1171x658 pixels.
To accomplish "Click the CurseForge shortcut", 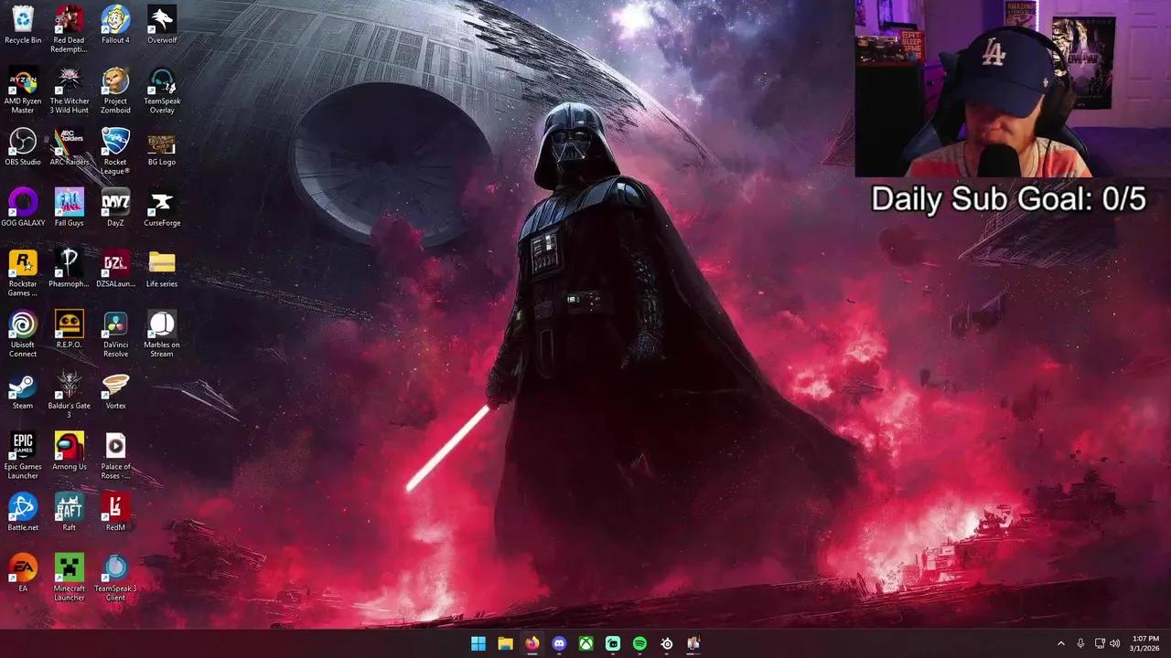I will pyautogui.click(x=162, y=208).
